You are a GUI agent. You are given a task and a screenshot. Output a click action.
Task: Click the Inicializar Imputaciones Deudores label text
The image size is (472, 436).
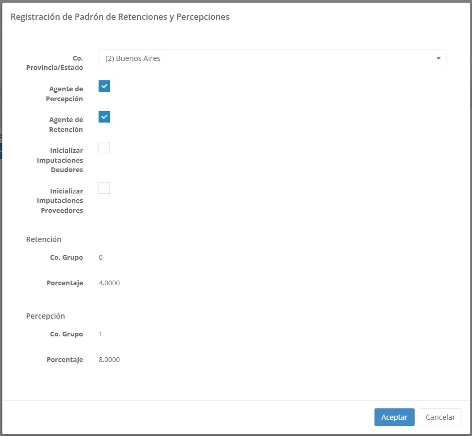(60, 160)
